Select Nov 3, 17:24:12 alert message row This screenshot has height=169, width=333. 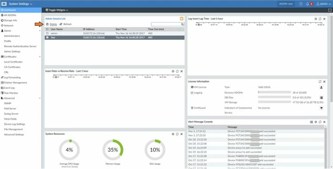point(256,131)
